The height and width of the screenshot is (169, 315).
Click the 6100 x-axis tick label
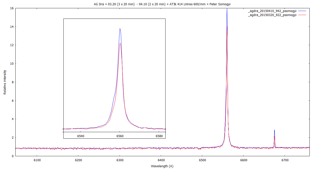37,160
